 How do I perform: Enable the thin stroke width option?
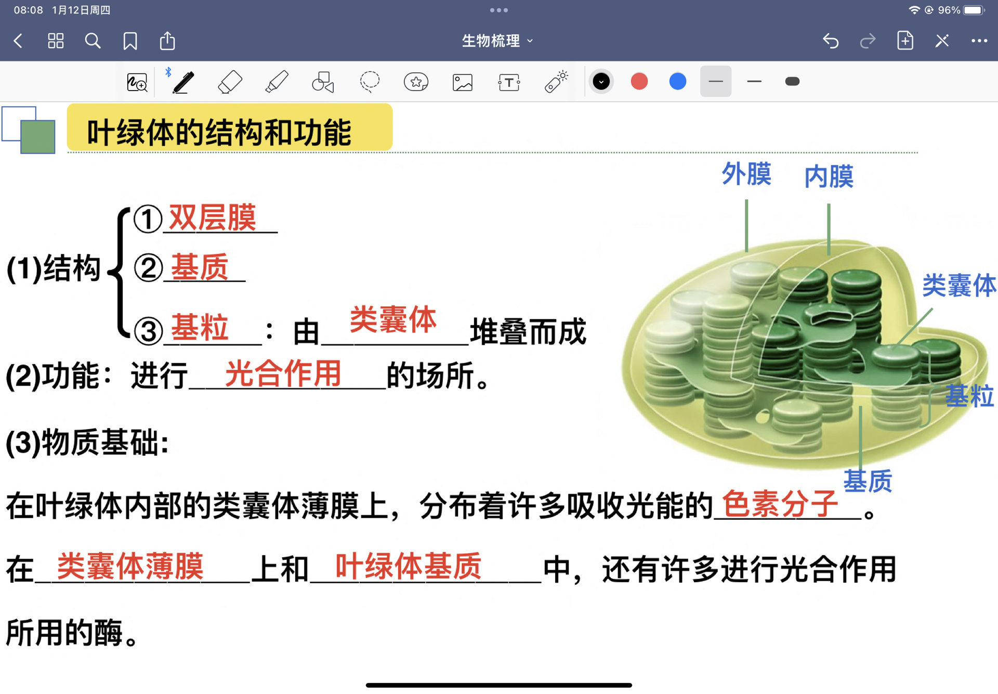(x=754, y=81)
